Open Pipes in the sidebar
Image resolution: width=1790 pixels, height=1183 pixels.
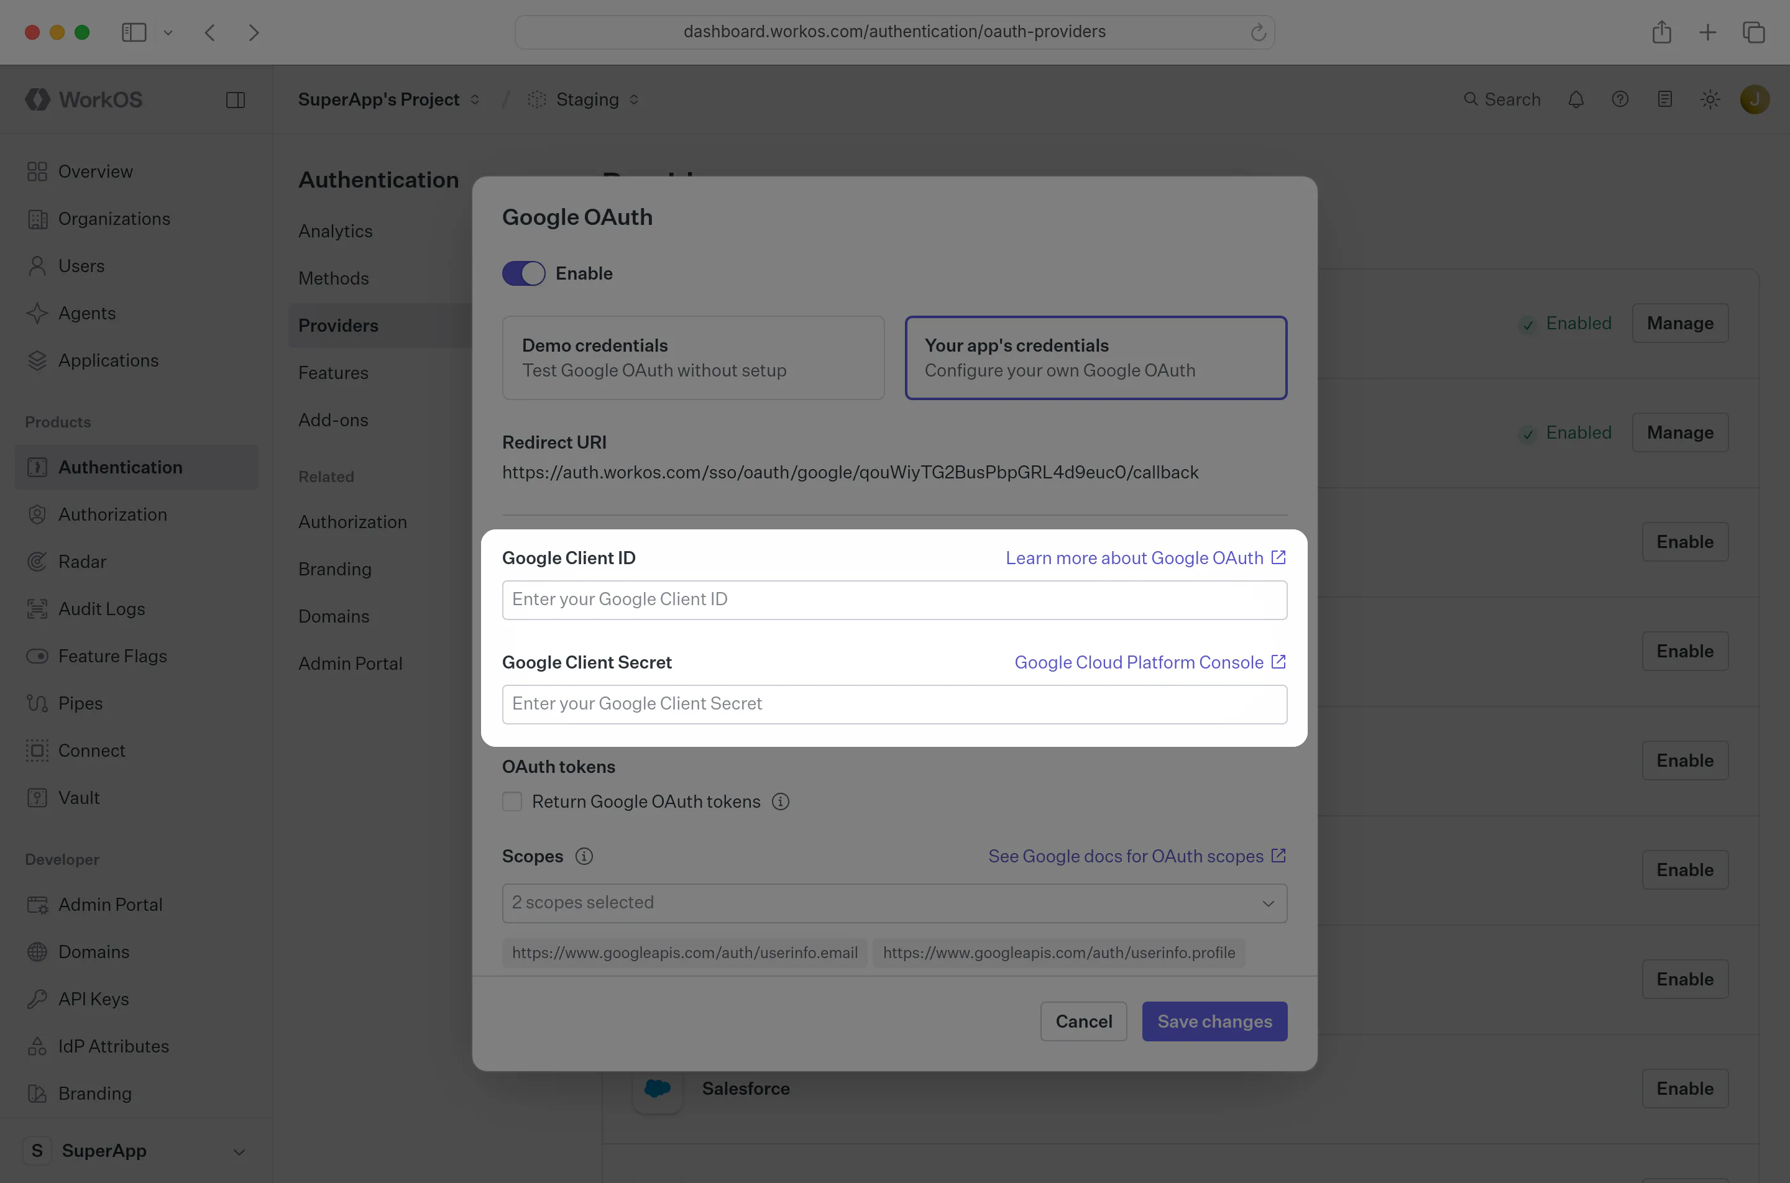coord(137,703)
